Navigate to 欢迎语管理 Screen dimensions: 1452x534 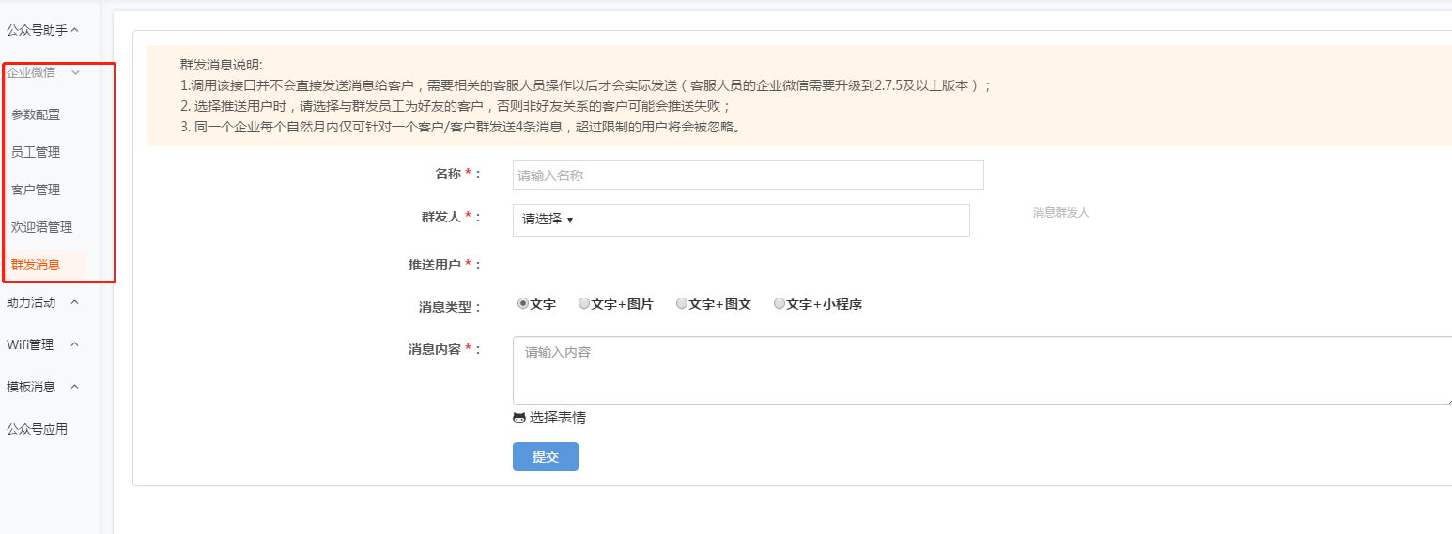pos(41,227)
